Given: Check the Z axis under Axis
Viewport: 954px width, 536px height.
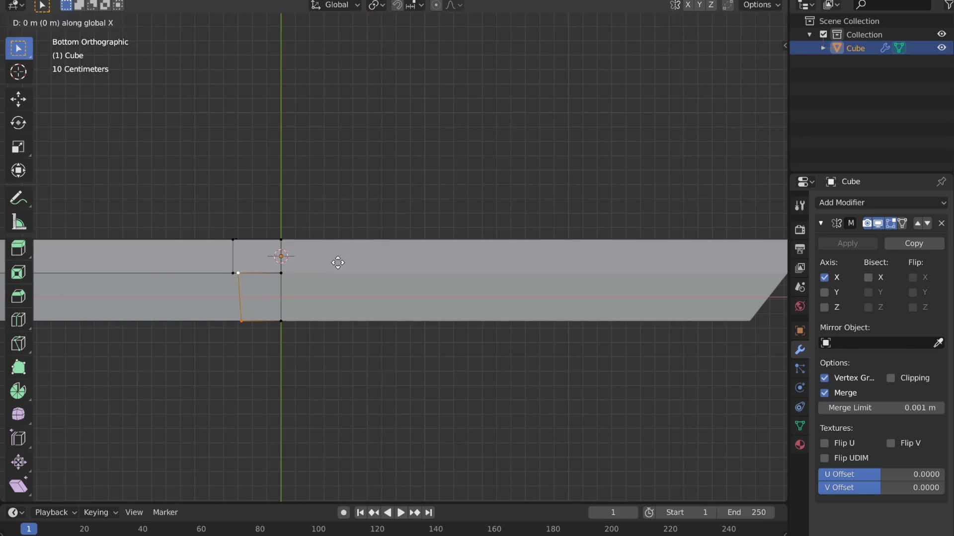Looking at the screenshot, I should click(x=825, y=308).
